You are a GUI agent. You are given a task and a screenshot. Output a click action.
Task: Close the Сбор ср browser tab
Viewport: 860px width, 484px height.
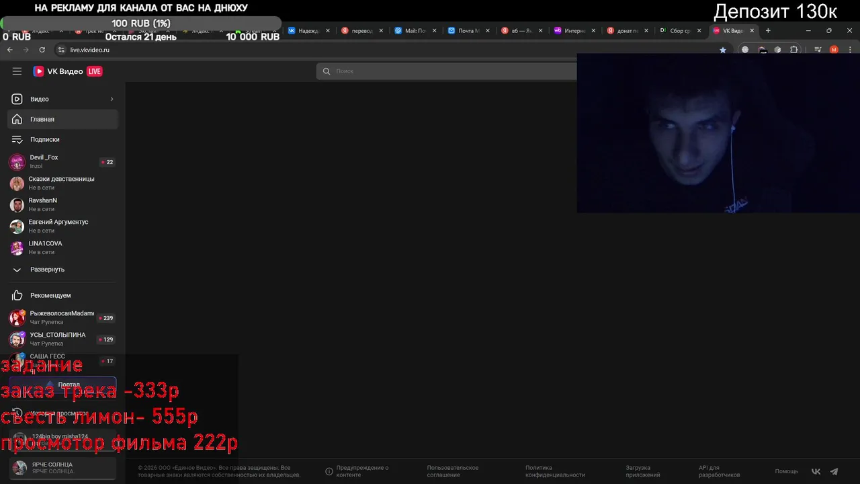(x=699, y=30)
